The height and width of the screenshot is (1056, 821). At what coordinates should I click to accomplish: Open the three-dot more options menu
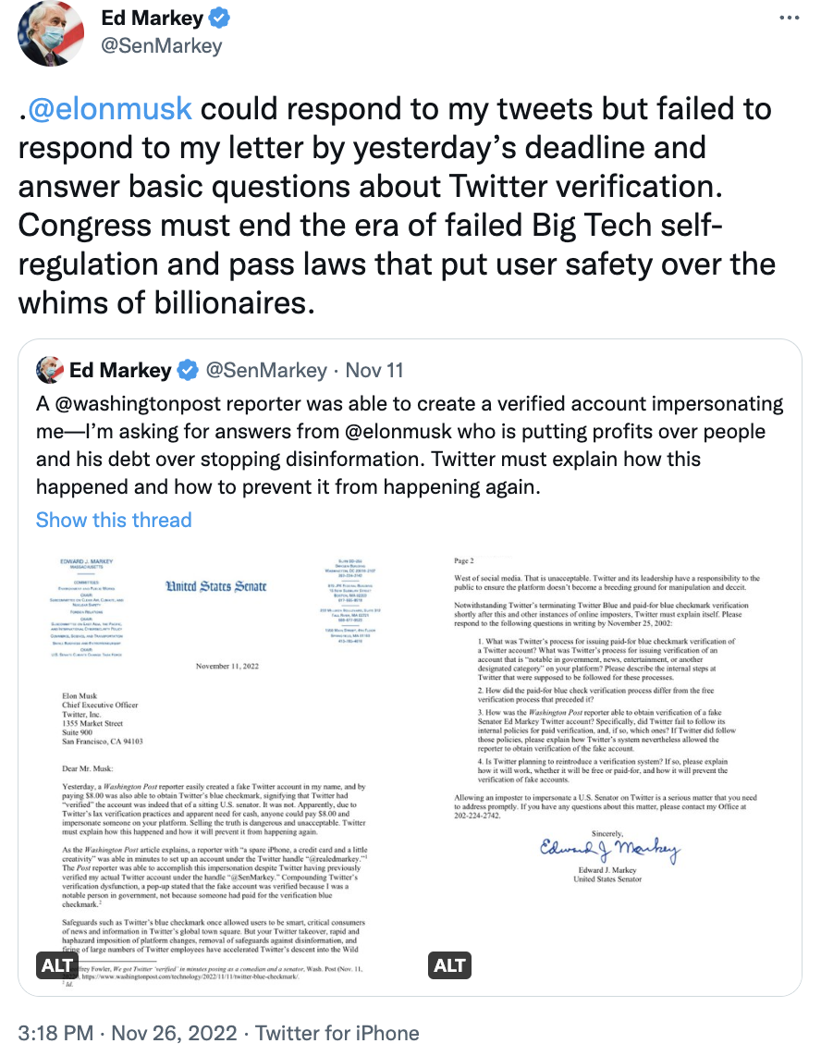click(790, 18)
